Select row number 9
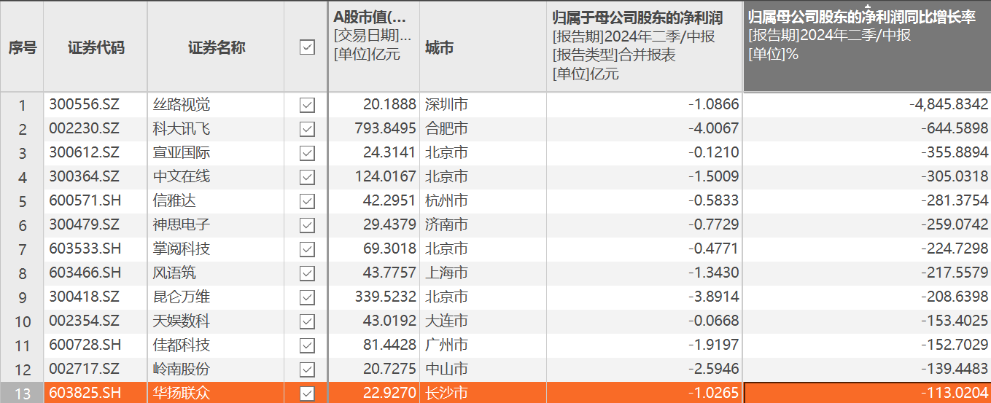The image size is (991, 403). (x=22, y=297)
